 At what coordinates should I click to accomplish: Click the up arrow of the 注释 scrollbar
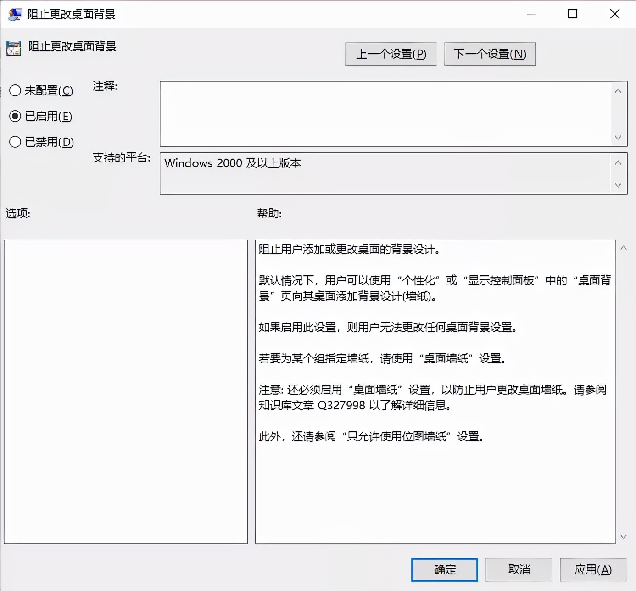point(618,90)
